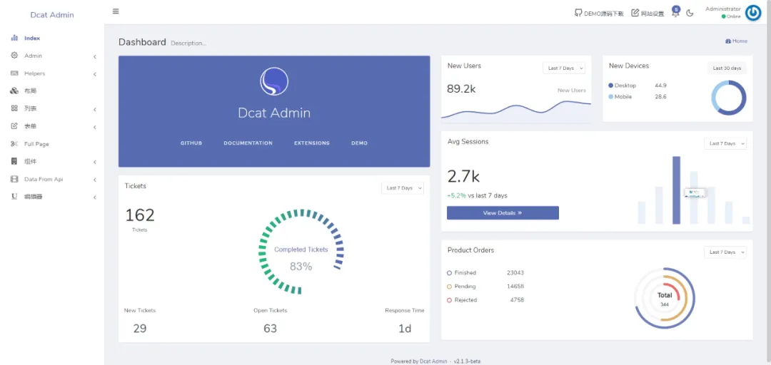The height and width of the screenshot is (365, 771).
Task: Switch to dark mode via moon icon
Action: coord(690,13)
